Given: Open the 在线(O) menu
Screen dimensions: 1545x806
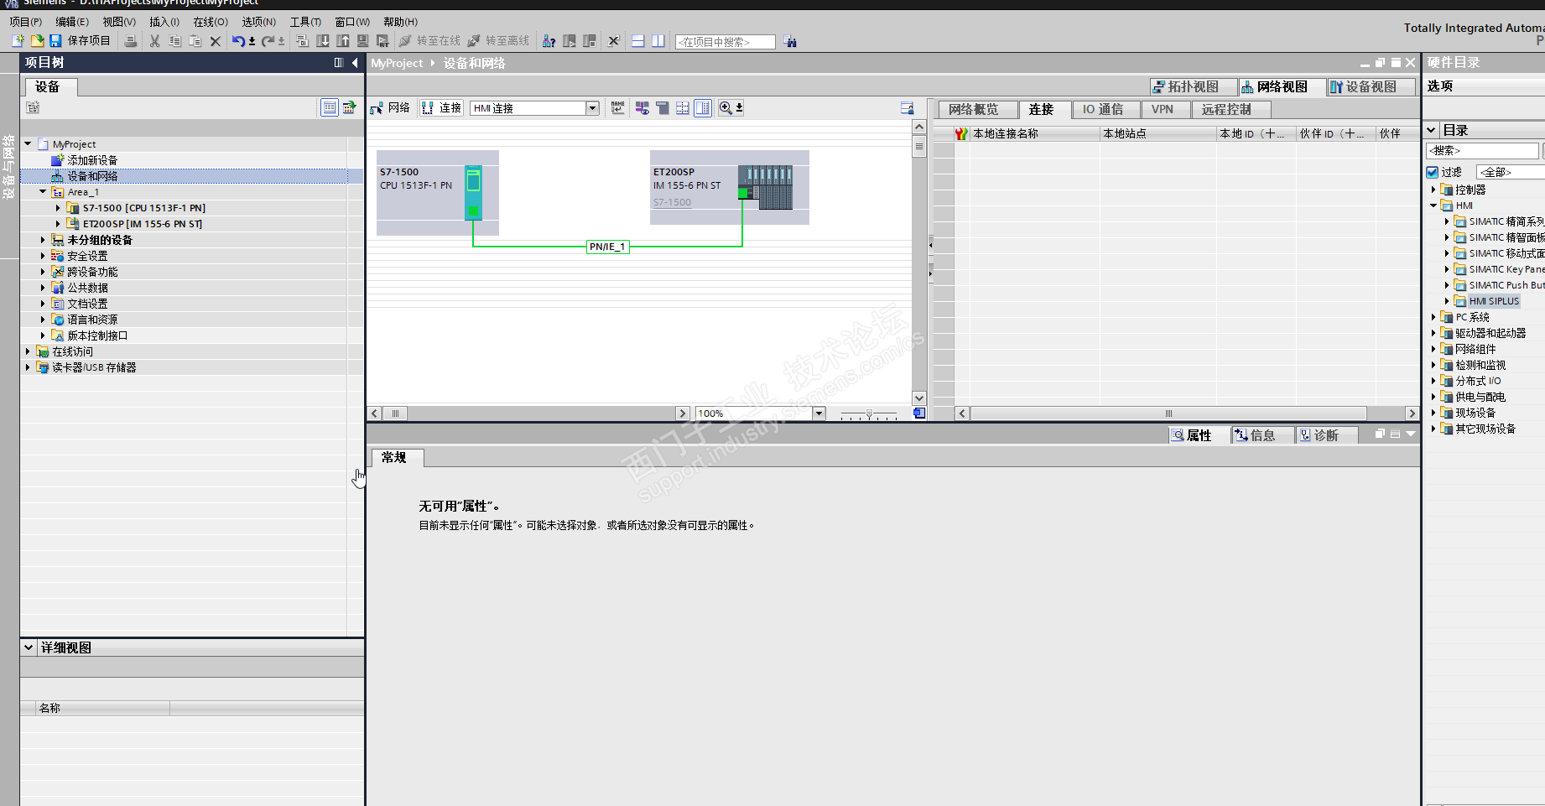Looking at the screenshot, I should [x=211, y=22].
